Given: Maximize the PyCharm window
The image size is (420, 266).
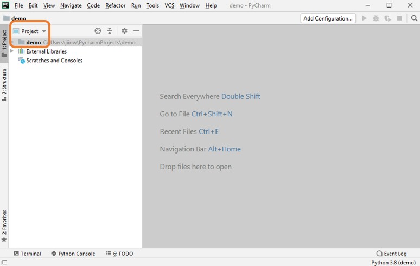Looking at the screenshot, I should 389,5.
